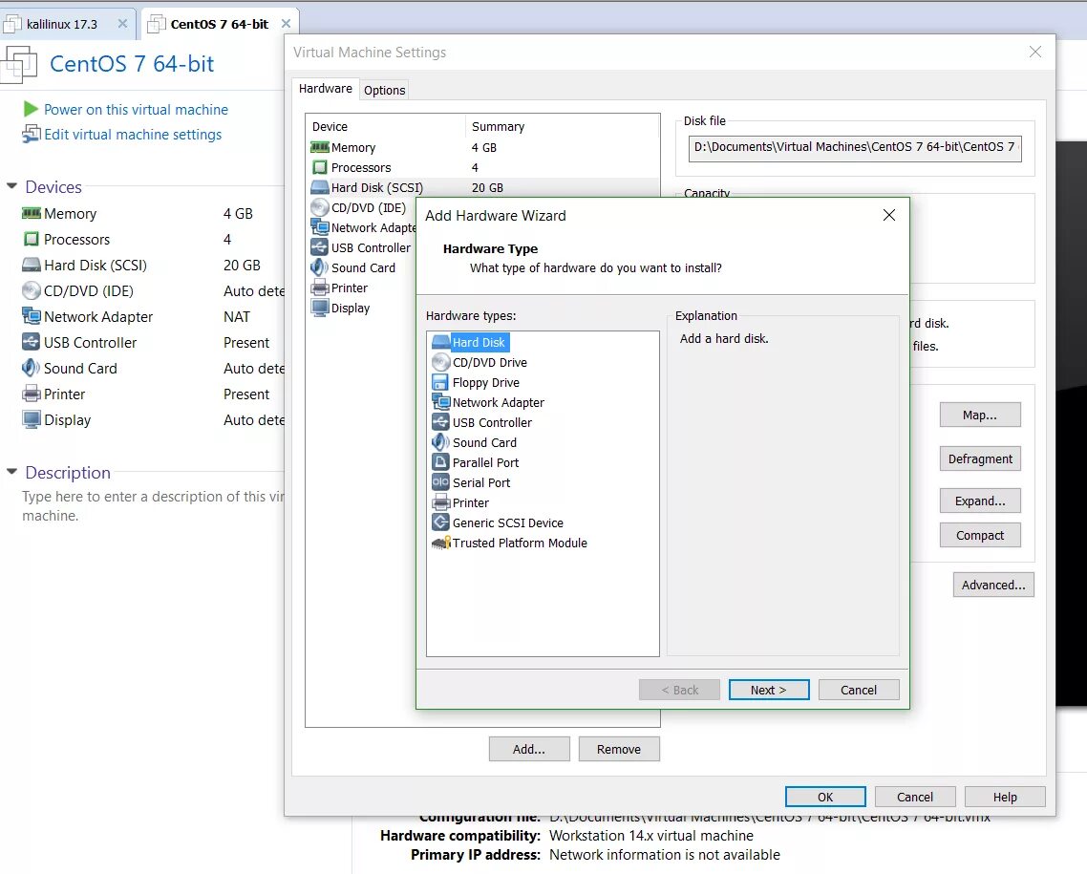The width and height of the screenshot is (1087, 874).
Task: Close the CentOS 7 64-bit tab
Action: [286, 24]
